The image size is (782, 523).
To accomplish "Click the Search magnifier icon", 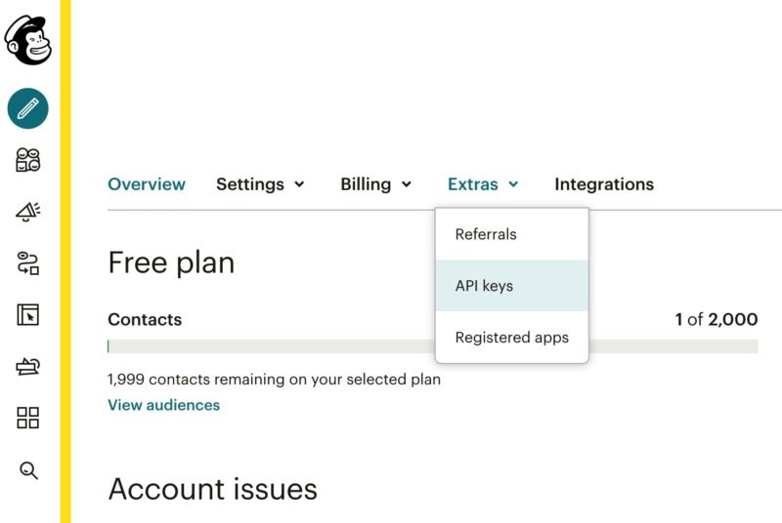I will tap(28, 470).
